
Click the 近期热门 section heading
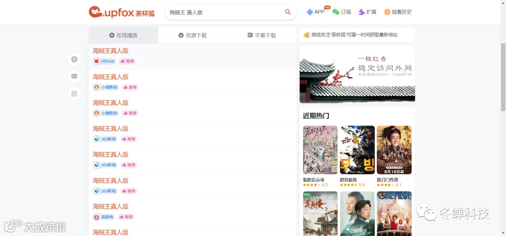click(316, 116)
